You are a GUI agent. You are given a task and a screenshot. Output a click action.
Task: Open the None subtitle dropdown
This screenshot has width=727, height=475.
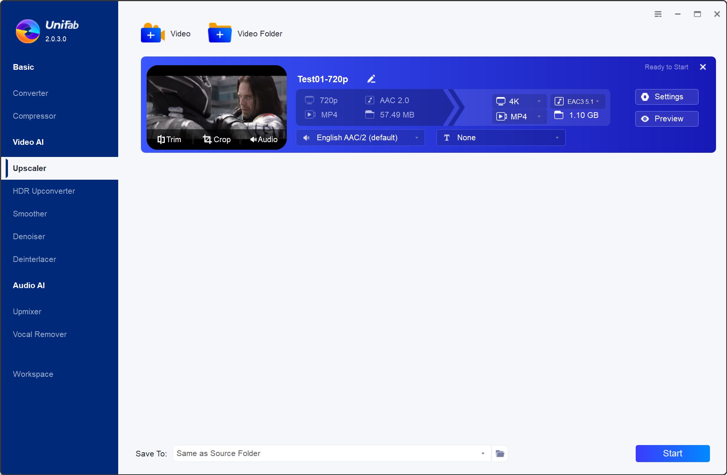tap(501, 138)
